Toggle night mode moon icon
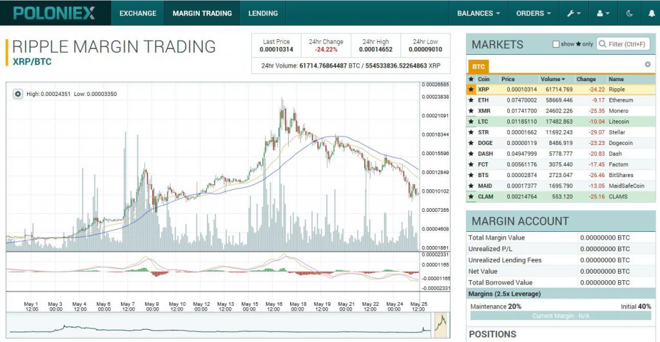Image resolution: width=660 pixels, height=342 pixels. tap(630, 14)
